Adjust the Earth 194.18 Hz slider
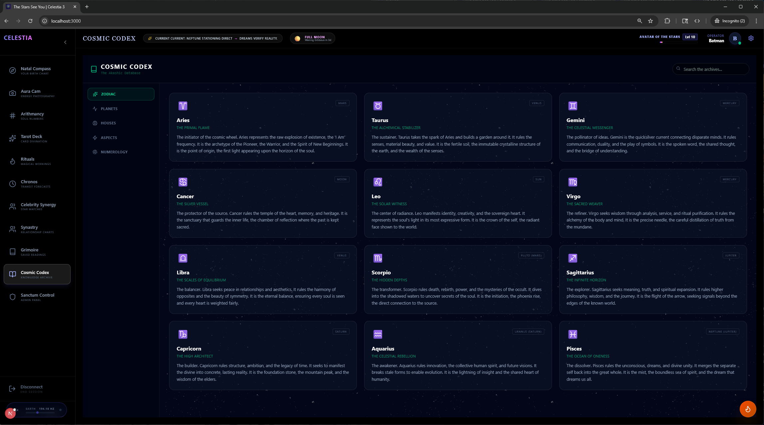The height and width of the screenshot is (425, 764). coord(38,412)
